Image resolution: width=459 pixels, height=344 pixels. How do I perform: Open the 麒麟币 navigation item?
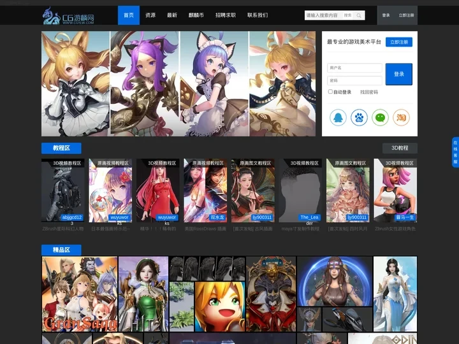tap(196, 15)
